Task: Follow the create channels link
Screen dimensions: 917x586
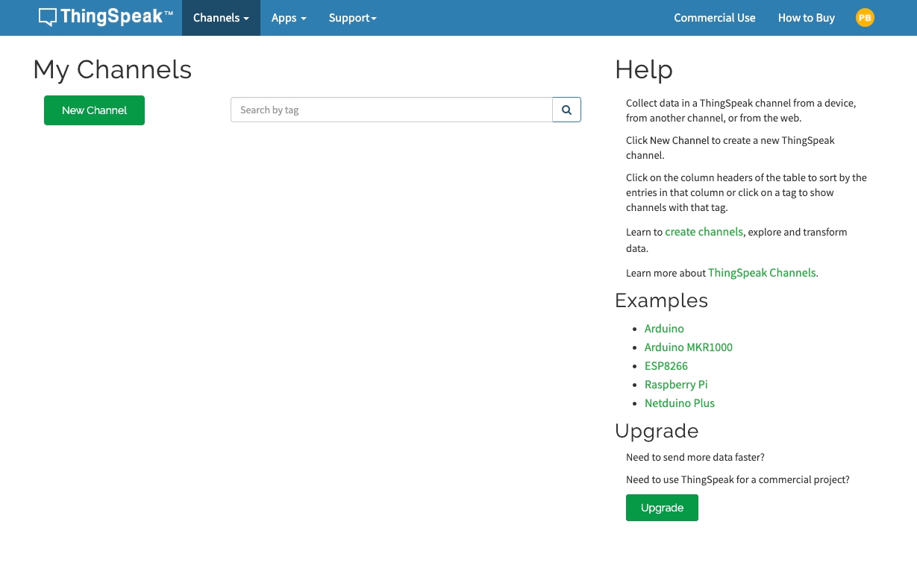Action: pos(704,232)
